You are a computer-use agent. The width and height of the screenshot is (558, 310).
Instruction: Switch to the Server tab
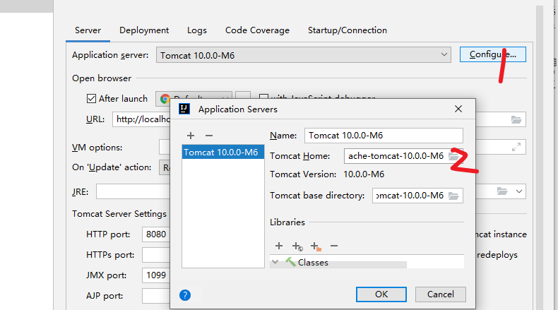pyautogui.click(x=88, y=30)
